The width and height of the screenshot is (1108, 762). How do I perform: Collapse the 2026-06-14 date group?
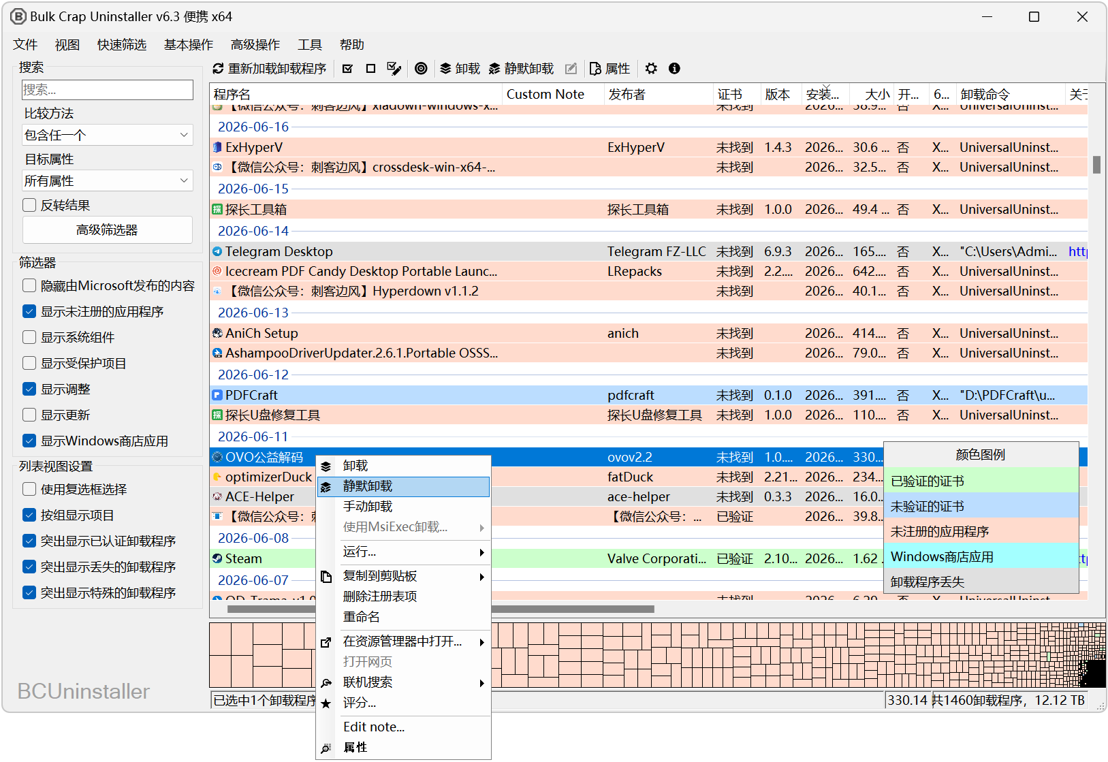pyautogui.click(x=253, y=231)
